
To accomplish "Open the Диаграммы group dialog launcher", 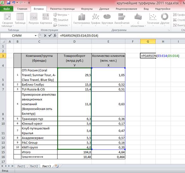I will [169, 30].
